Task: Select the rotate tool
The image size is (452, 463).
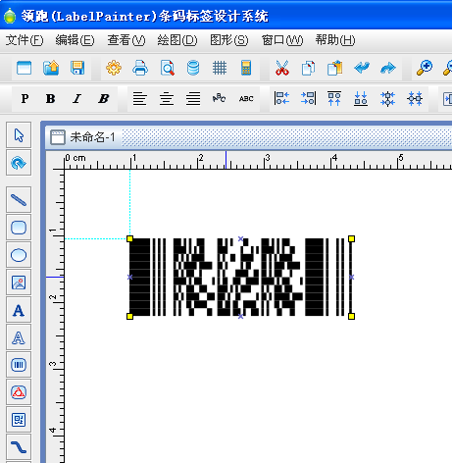Action: (x=19, y=163)
